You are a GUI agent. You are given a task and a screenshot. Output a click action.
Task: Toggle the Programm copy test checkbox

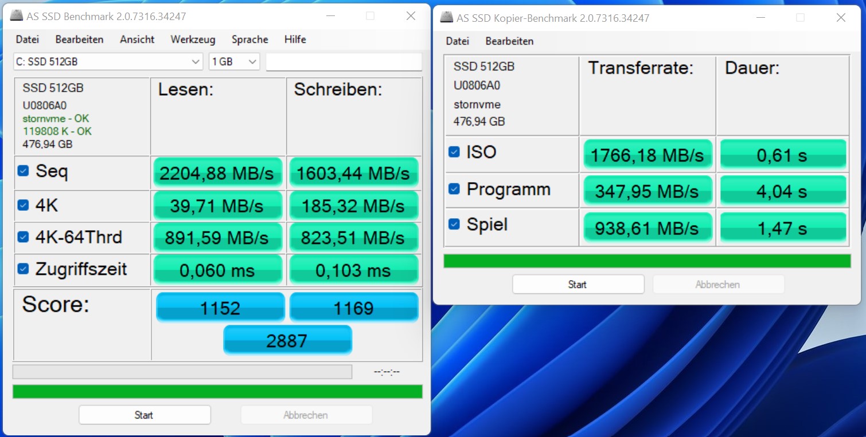pos(454,189)
